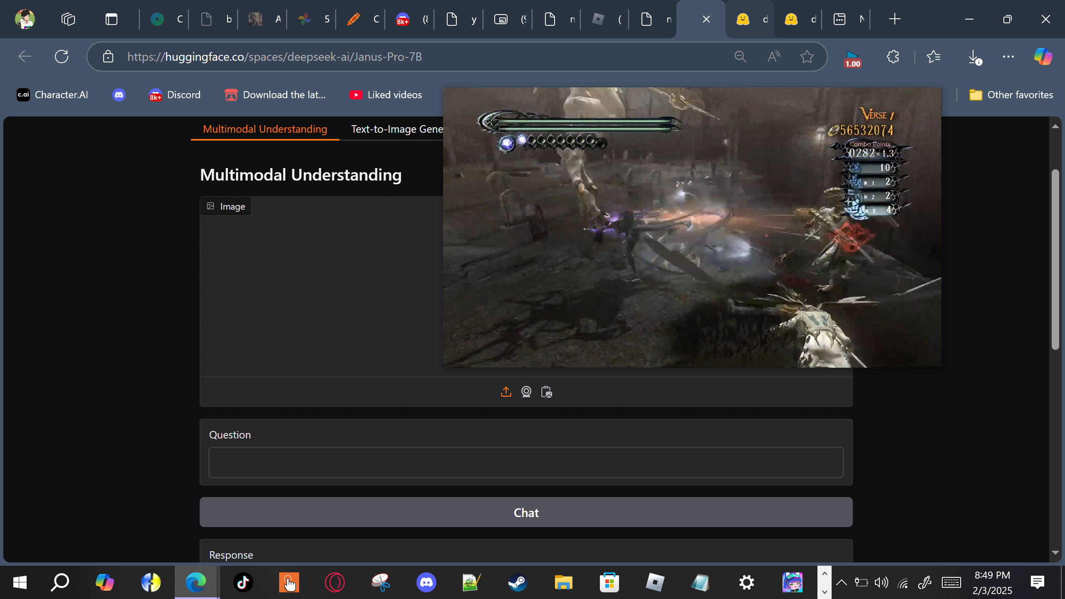Viewport: 1065px width, 599px height.
Task: Open Snipping Tool from the taskbar
Action: click(381, 582)
